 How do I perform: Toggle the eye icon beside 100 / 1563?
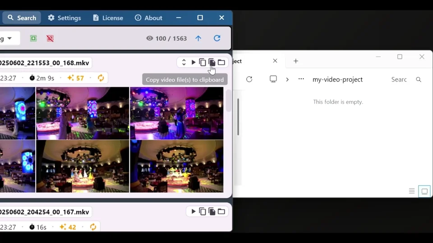(x=150, y=38)
